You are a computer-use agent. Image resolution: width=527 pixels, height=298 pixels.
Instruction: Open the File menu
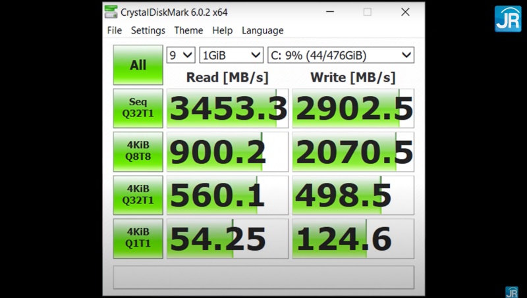point(115,30)
